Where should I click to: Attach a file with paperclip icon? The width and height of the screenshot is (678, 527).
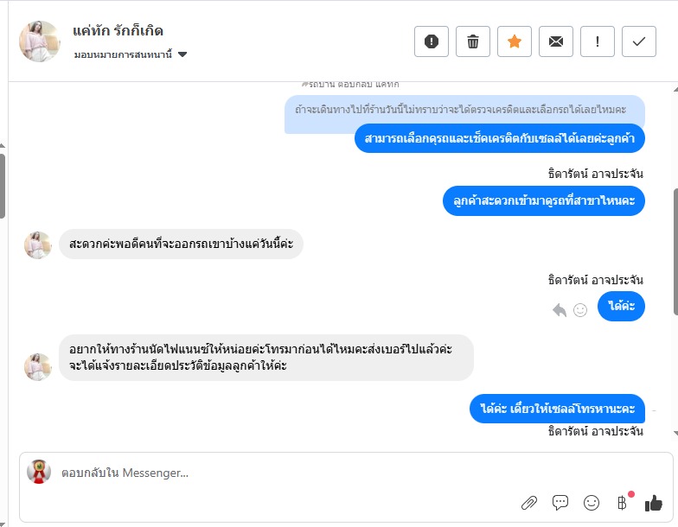[x=529, y=502]
